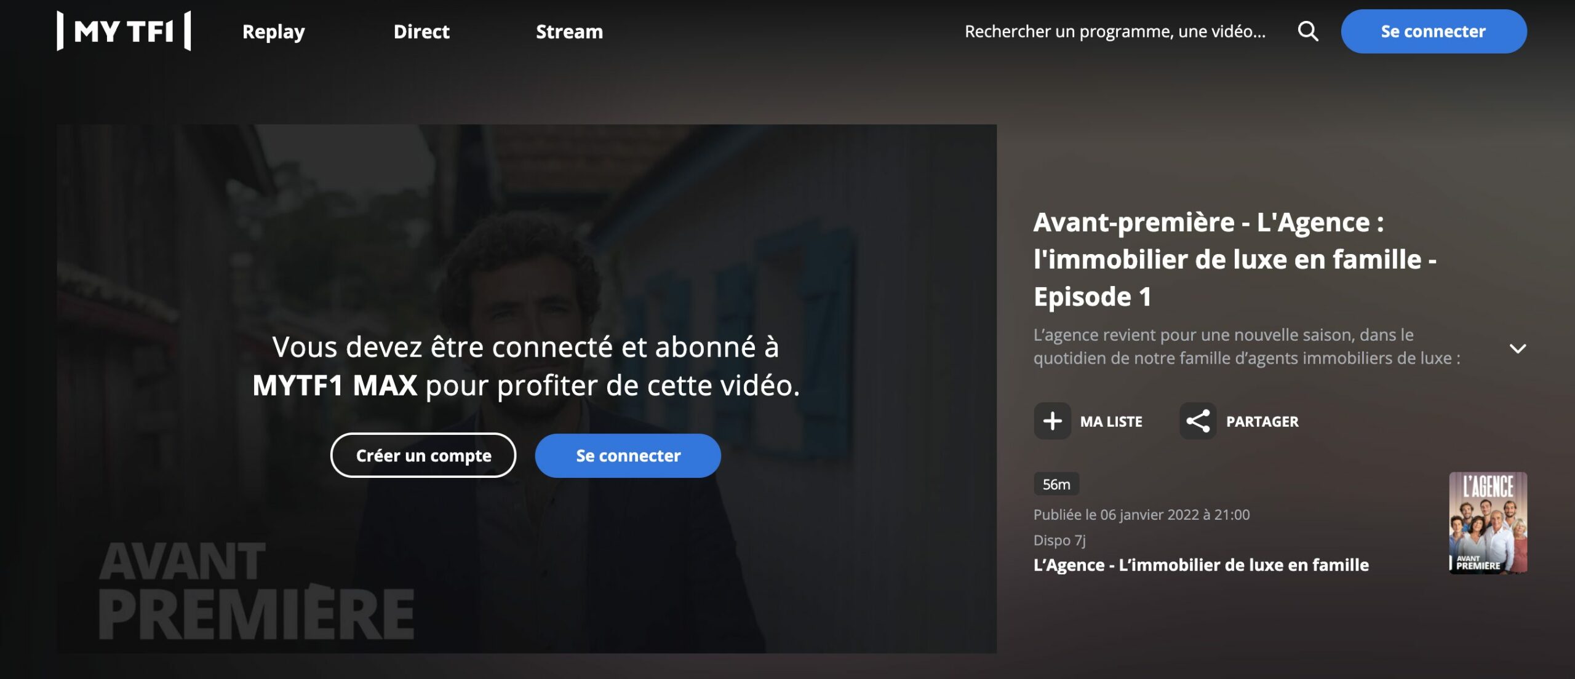The width and height of the screenshot is (1575, 679).
Task: Add to list with the plus icon
Action: pos(1052,421)
